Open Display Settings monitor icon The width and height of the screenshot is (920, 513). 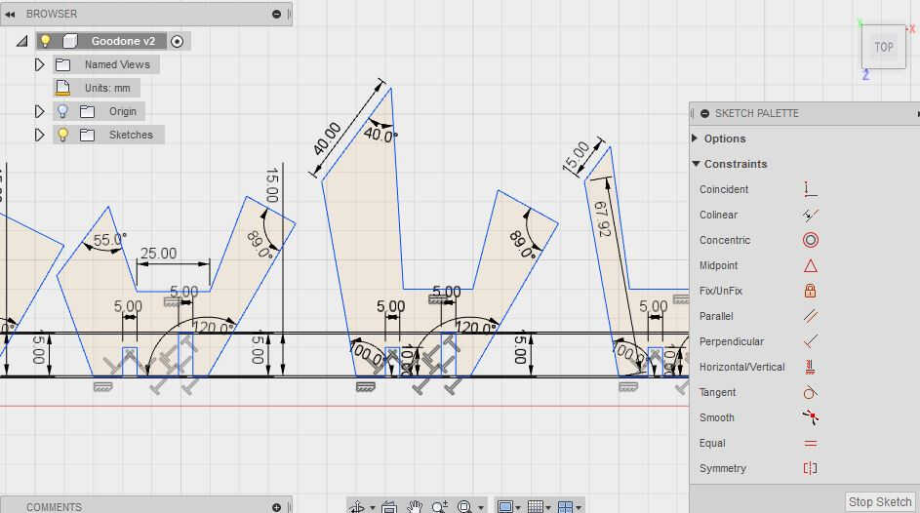click(x=505, y=506)
